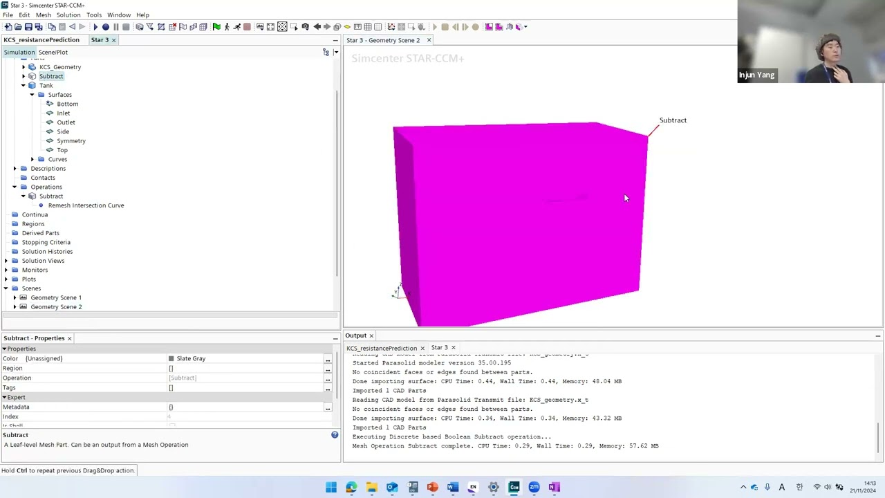Open OneNote from the taskbar
The image size is (885, 498).
[x=554, y=487]
